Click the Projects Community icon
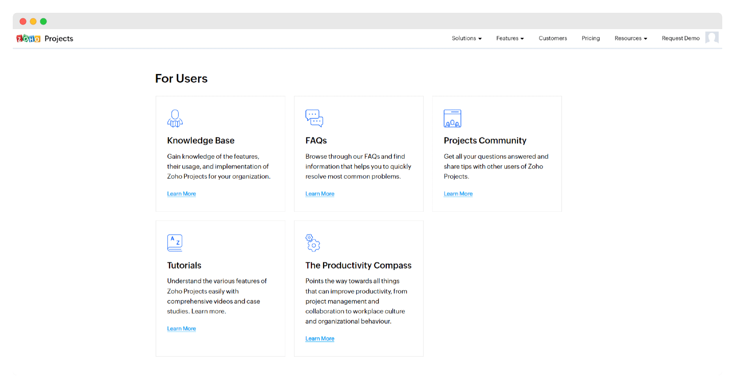This screenshot has width=735, height=388. coord(452,118)
